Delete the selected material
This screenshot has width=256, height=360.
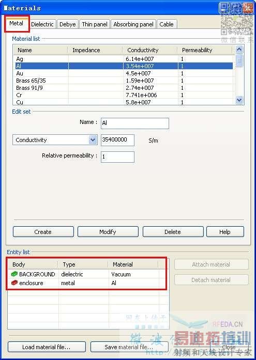(173, 232)
